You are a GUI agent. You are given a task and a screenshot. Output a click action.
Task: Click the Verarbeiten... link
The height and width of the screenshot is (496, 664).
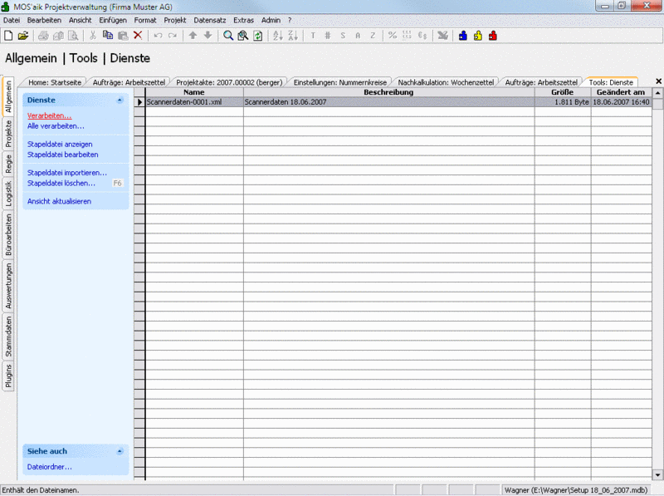[49, 115]
